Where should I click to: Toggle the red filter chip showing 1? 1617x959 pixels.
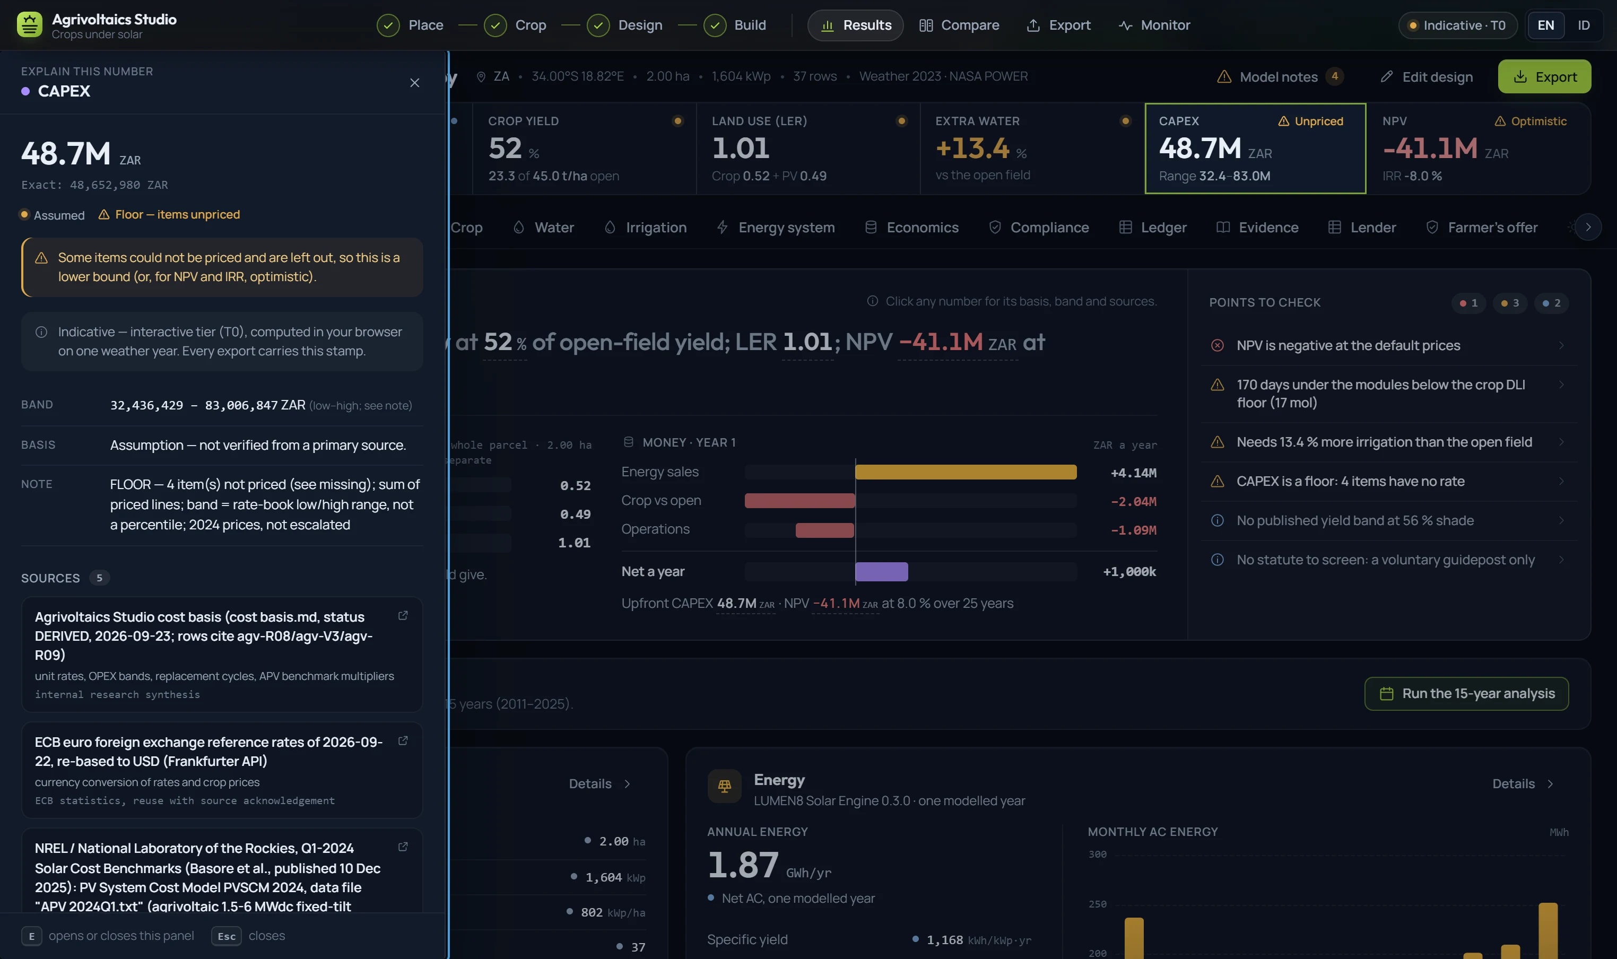click(x=1468, y=303)
